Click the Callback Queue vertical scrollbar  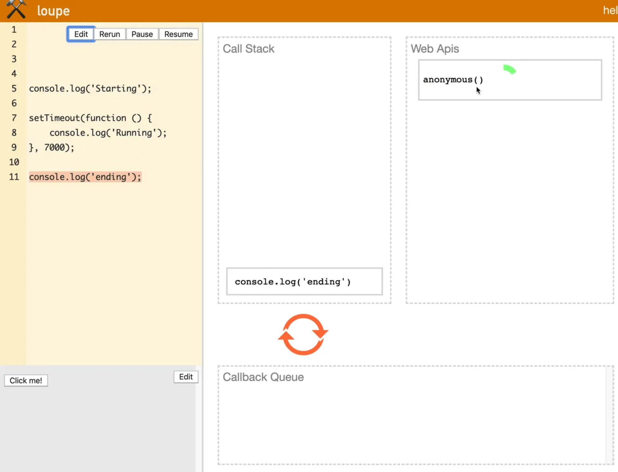(x=609, y=415)
